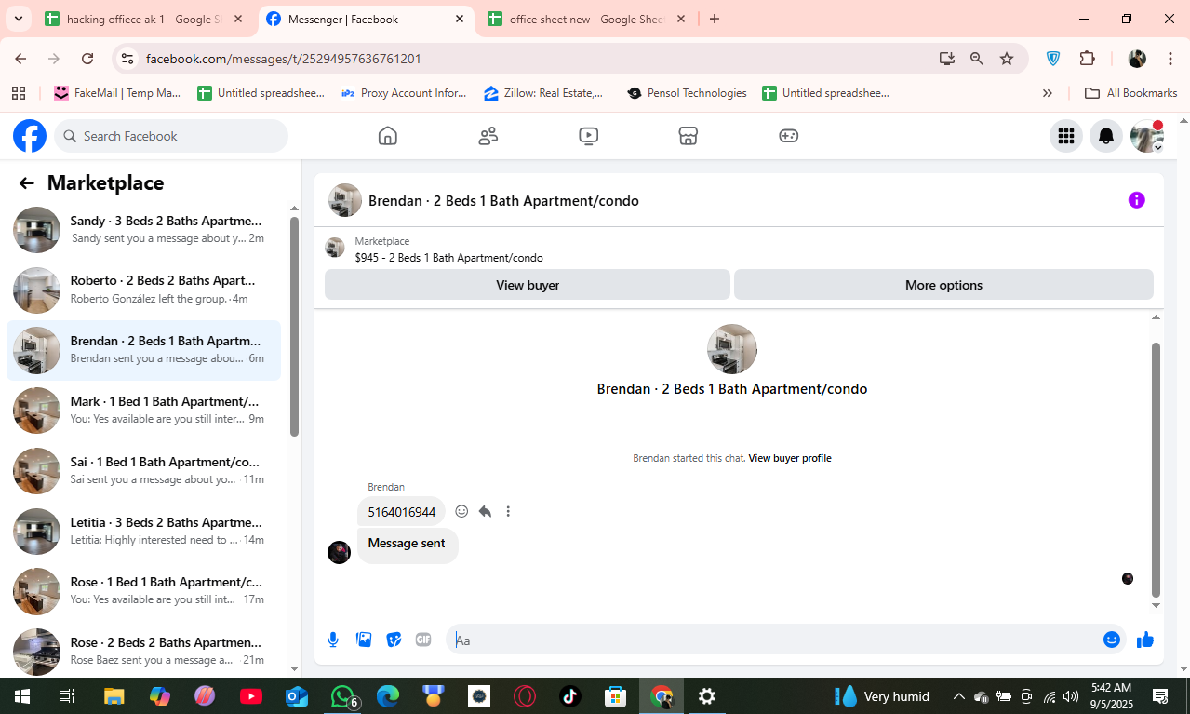Send a voice clip with microphone icon
Screen dimensions: 1190x714
(x=333, y=640)
